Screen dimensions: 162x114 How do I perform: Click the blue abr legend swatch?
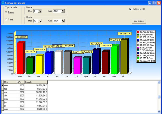[138, 40]
